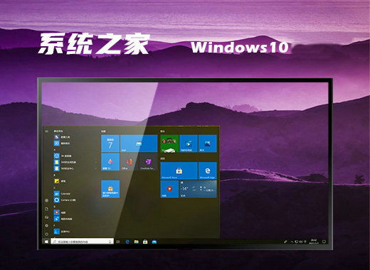Image resolution: width=370 pixels, height=270 pixels.
Task: Click the input method indicator in tray
Action: (x=305, y=242)
